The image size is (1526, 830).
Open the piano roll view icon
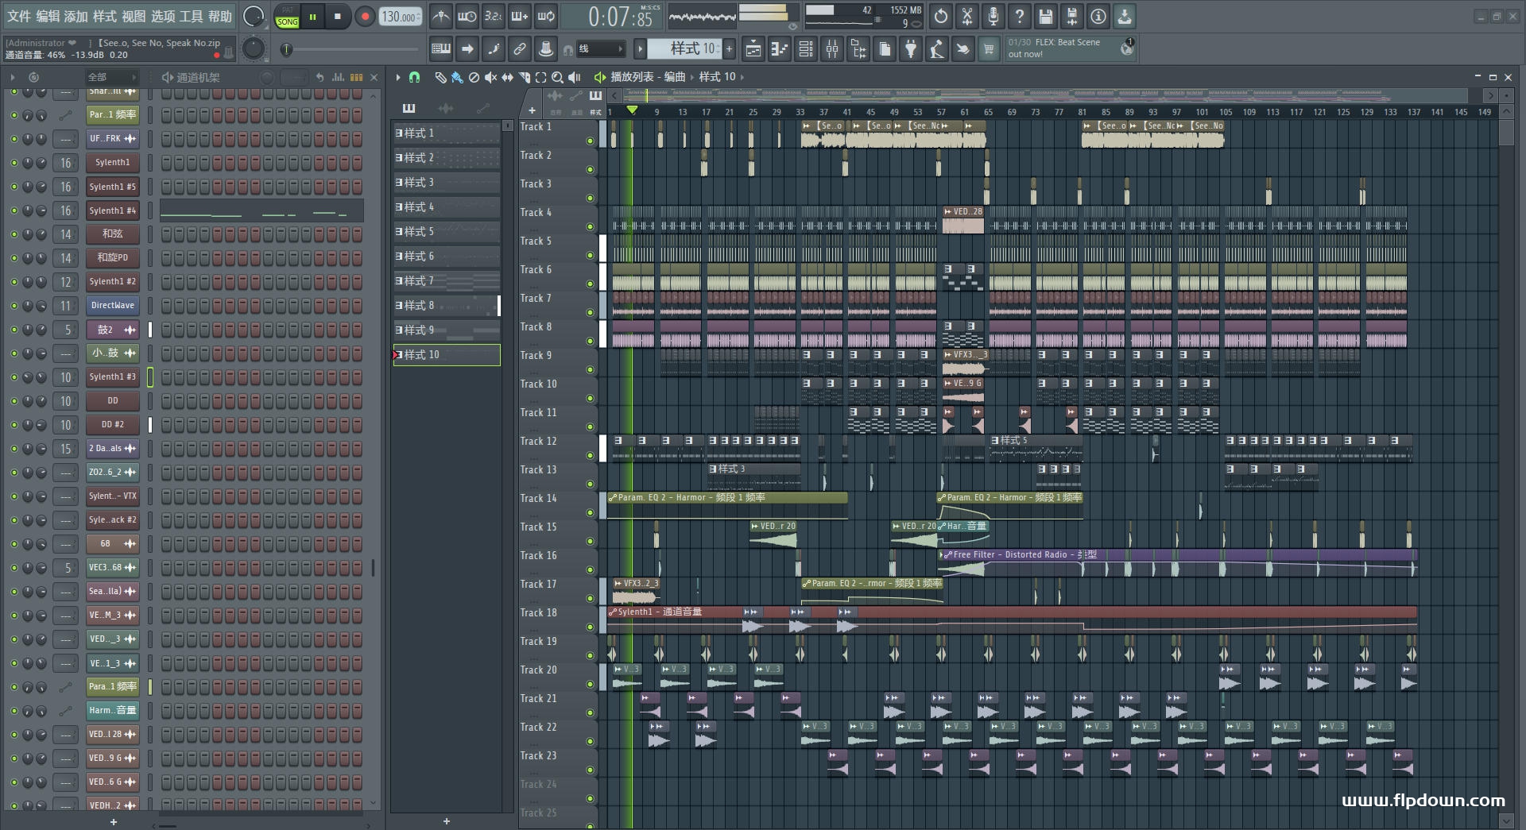(x=780, y=49)
